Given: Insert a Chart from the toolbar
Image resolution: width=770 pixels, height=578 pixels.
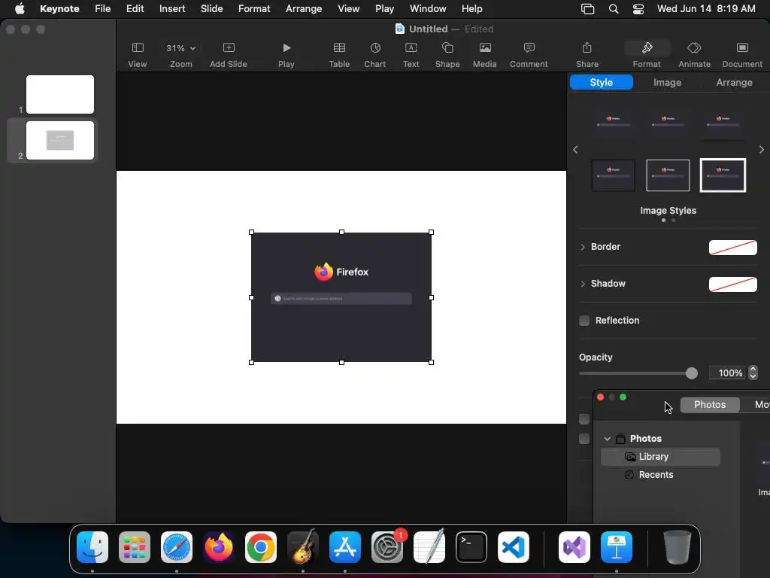Looking at the screenshot, I should coord(374,54).
